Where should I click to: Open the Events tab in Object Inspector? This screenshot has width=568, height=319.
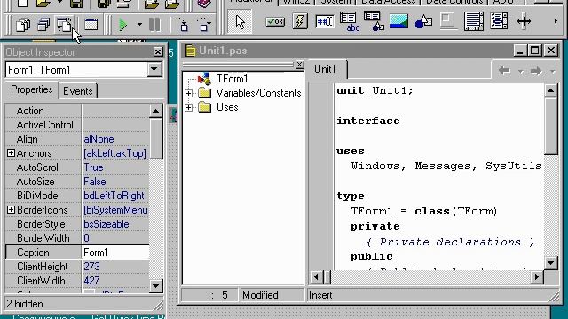[78, 91]
